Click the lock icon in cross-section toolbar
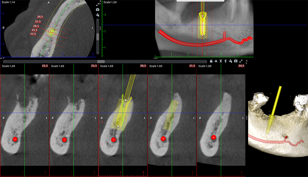Screen dimensions: 308x177 [211, 61]
